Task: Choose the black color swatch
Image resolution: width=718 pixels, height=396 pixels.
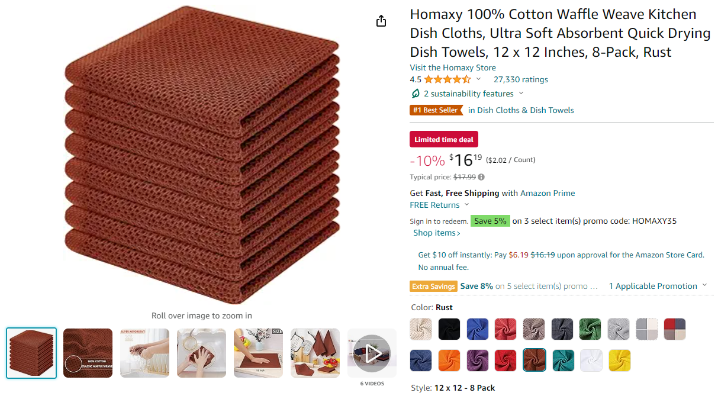Action: pos(449,329)
